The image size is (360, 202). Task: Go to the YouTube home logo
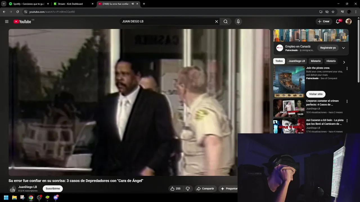coord(22,22)
